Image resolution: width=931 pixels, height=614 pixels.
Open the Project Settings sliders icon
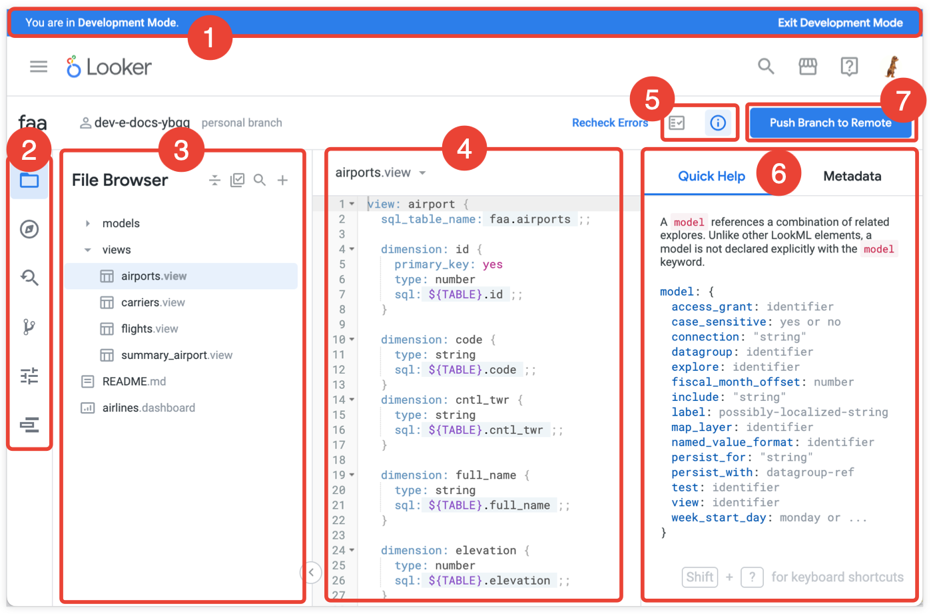pos(29,376)
